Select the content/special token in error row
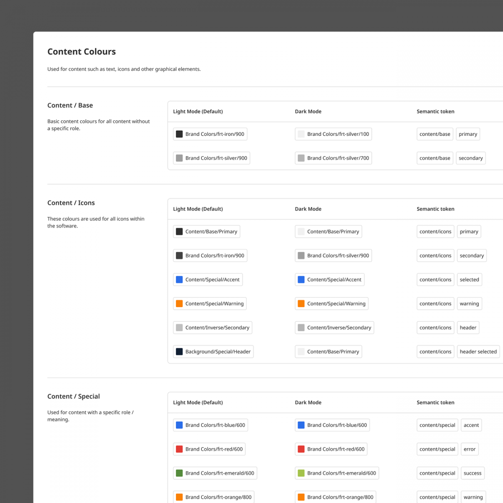This screenshot has height=503, width=503. point(437,449)
